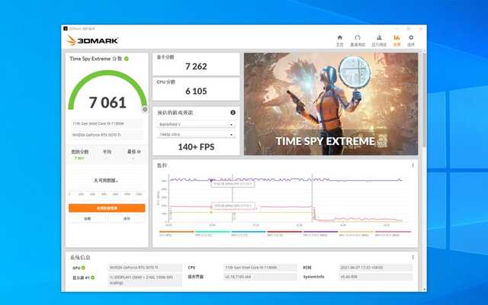The image size is (488, 305).
Task: Click the NVIDIA GeForce RTX 3070 Ti field under the gauge
Action: (x=107, y=135)
